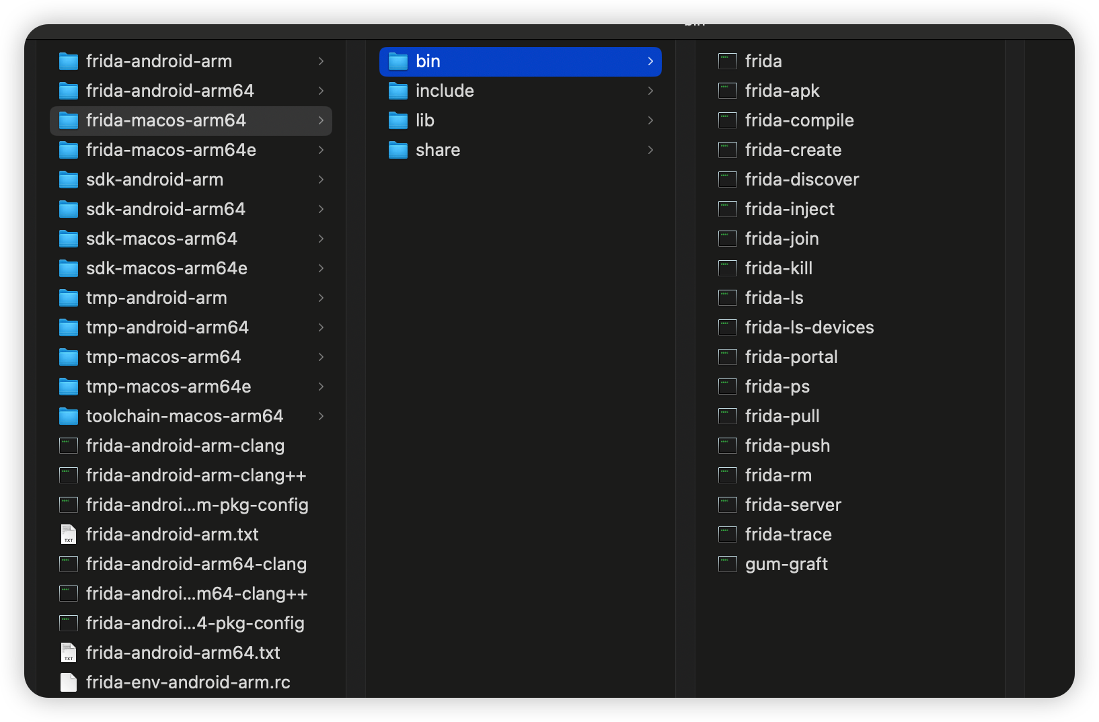
Task: Select the frida-rm file name
Action: (778, 475)
